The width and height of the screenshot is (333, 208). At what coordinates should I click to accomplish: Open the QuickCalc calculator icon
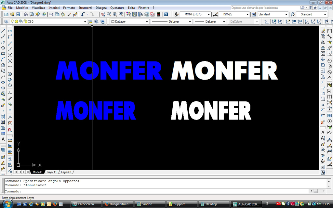click(x=158, y=14)
